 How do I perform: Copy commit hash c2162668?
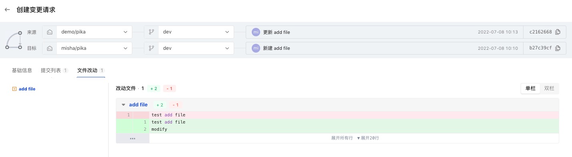558,32
